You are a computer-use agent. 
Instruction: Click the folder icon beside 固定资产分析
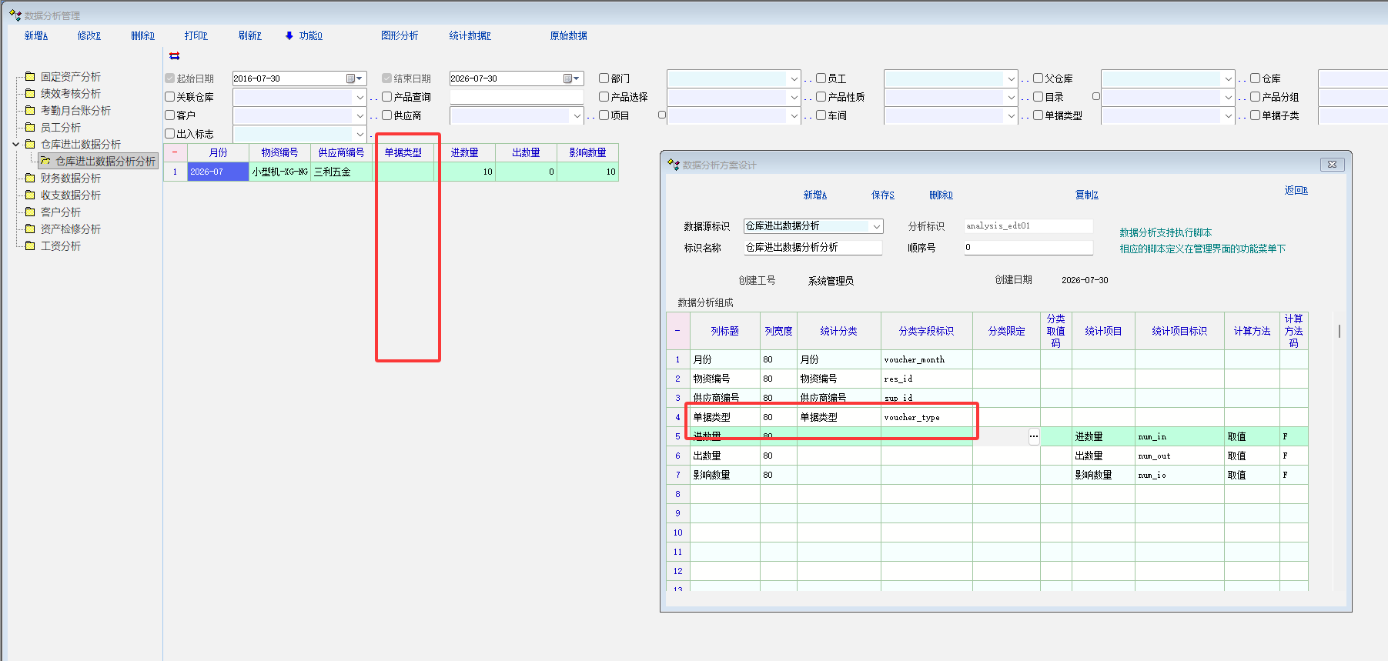tap(30, 76)
